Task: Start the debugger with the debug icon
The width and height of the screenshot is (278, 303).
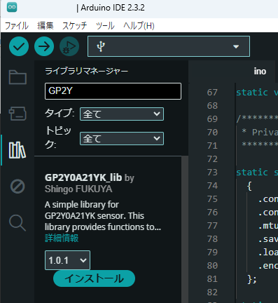Action: click(x=69, y=46)
